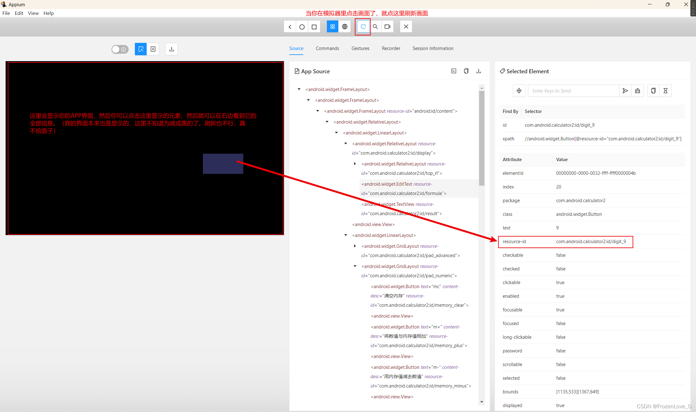Toggle the inspector mode switch
Screen dimensions: 696x412
[120, 48]
